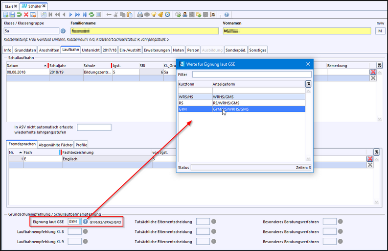Delete the 2018/19 Schullaufbahn row
The width and height of the screenshot is (388, 251).
[x=373, y=72]
